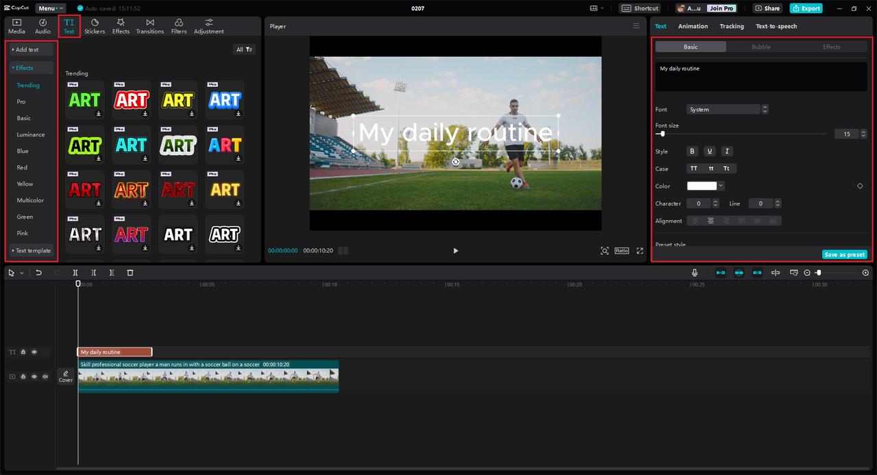The image size is (877, 475).
Task: Switch to the Animation tab
Action: [x=693, y=26]
